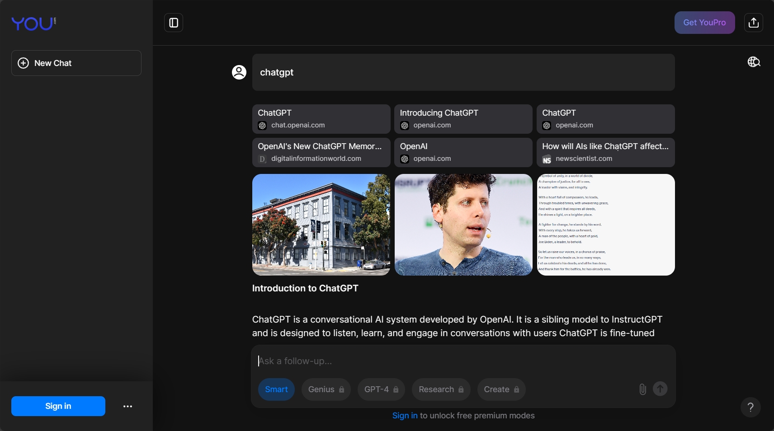Click the You.com logo
The height and width of the screenshot is (431, 774).
(x=33, y=23)
